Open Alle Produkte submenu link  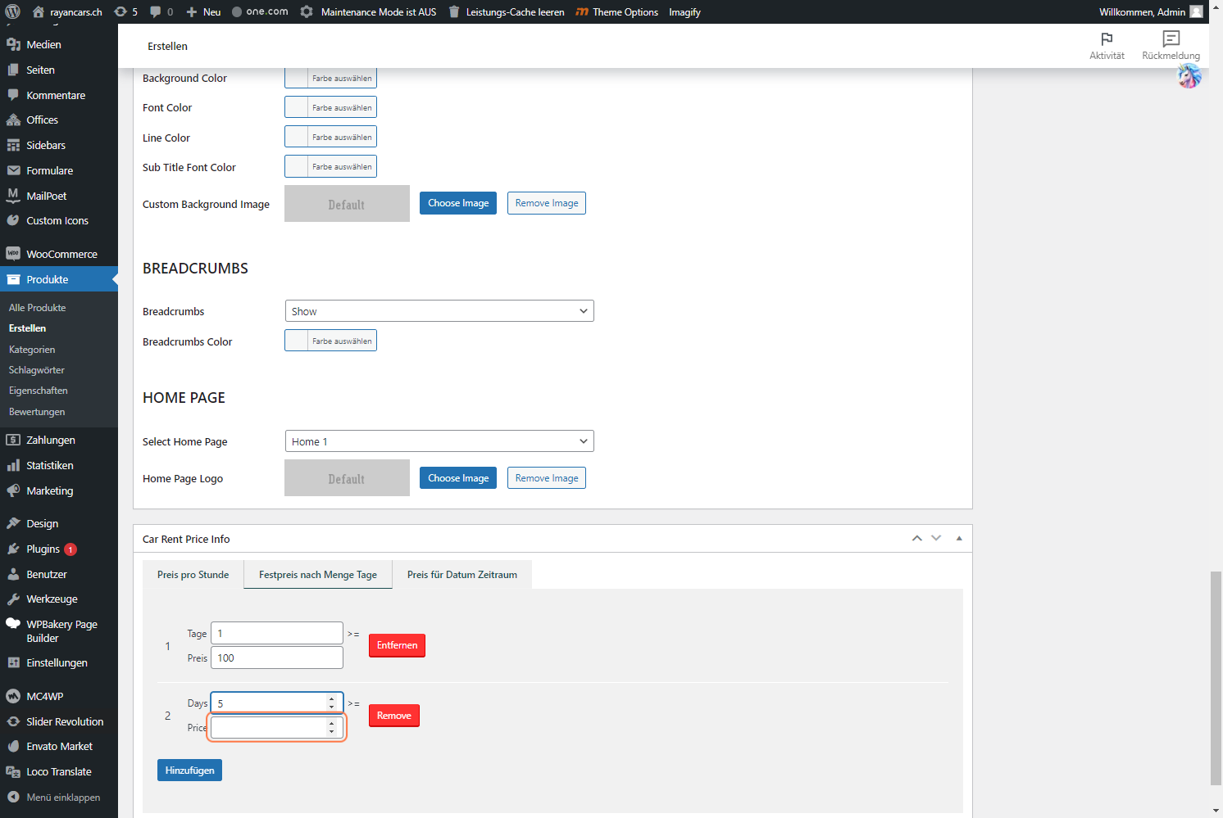click(37, 308)
